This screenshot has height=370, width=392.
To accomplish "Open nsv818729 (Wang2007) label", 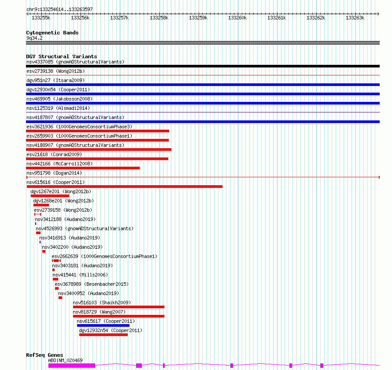I will pos(99,312).
